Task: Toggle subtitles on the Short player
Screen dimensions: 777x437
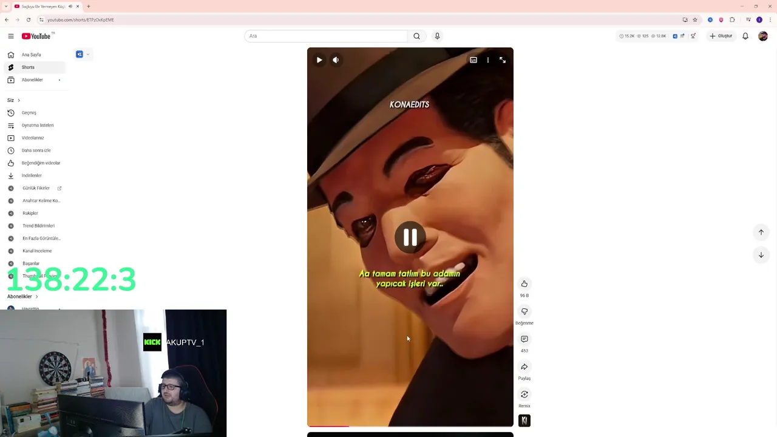Action: click(473, 60)
